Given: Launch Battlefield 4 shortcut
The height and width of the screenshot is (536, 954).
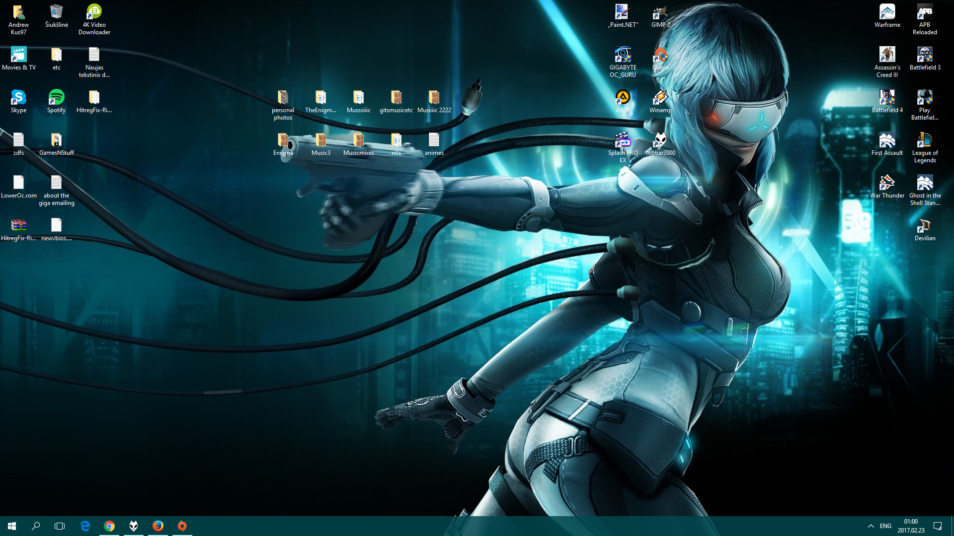Looking at the screenshot, I should [887, 102].
